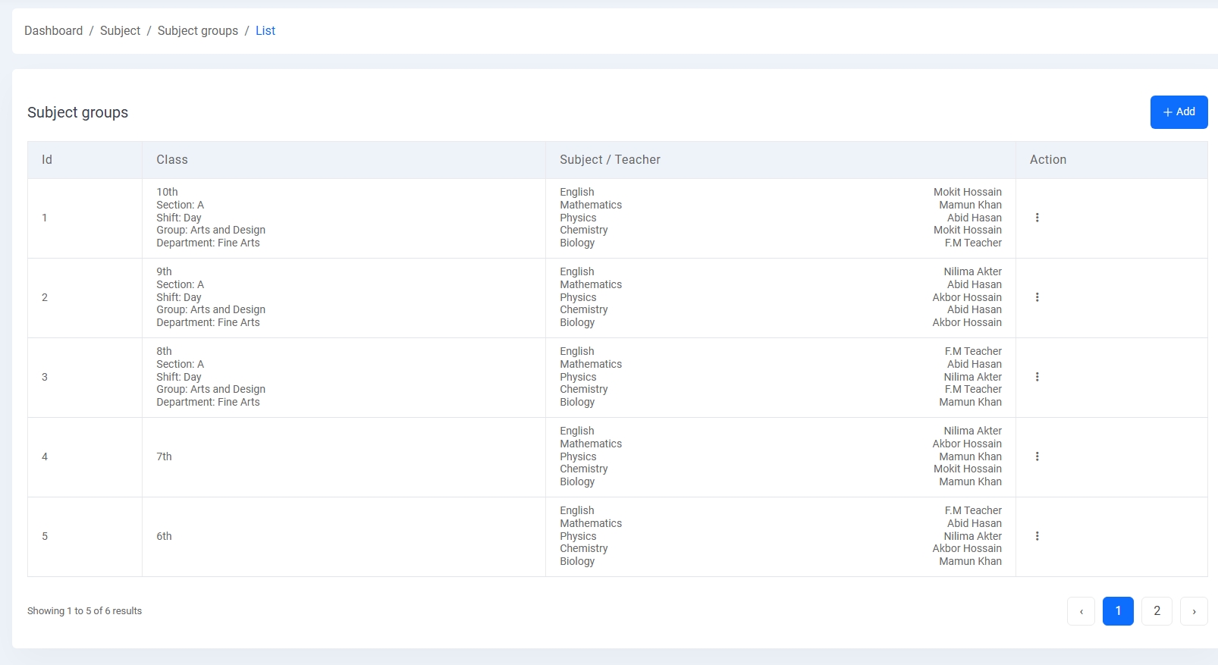
Task: Open the Subject breadcrumb link
Action: [120, 31]
